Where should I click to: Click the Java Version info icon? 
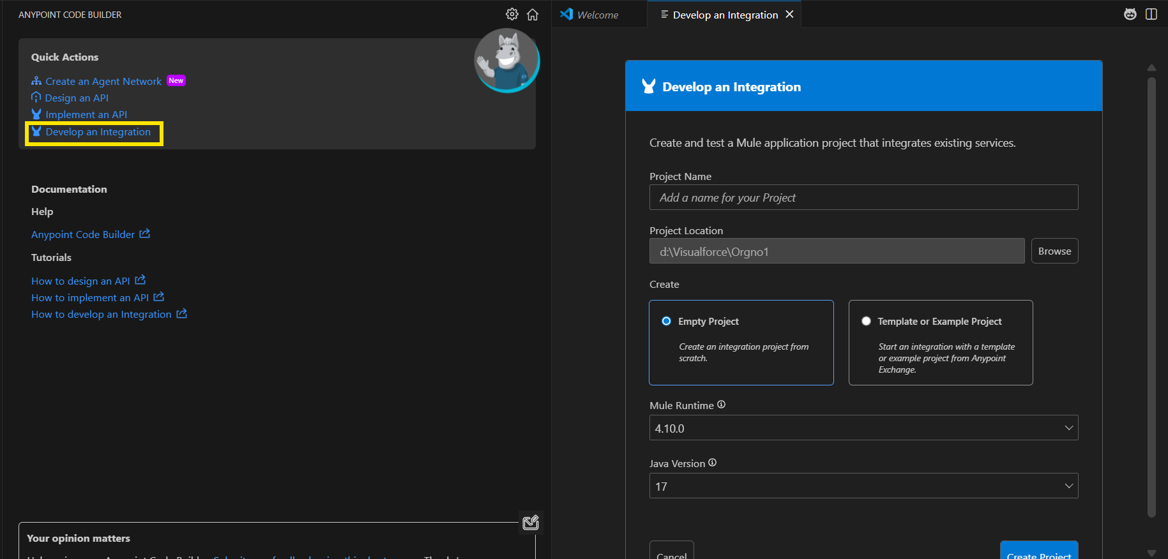coord(712,463)
